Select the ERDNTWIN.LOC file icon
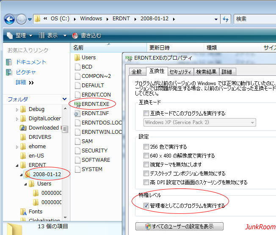276x235 pixels. click(x=77, y=132)
